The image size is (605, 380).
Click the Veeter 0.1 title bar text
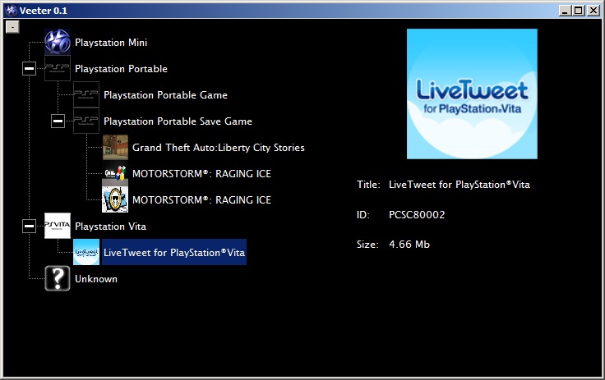pyautogui.click(x=44, y=11)
